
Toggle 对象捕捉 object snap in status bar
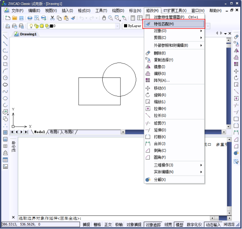pyautogui.click(x=134, y=225)
